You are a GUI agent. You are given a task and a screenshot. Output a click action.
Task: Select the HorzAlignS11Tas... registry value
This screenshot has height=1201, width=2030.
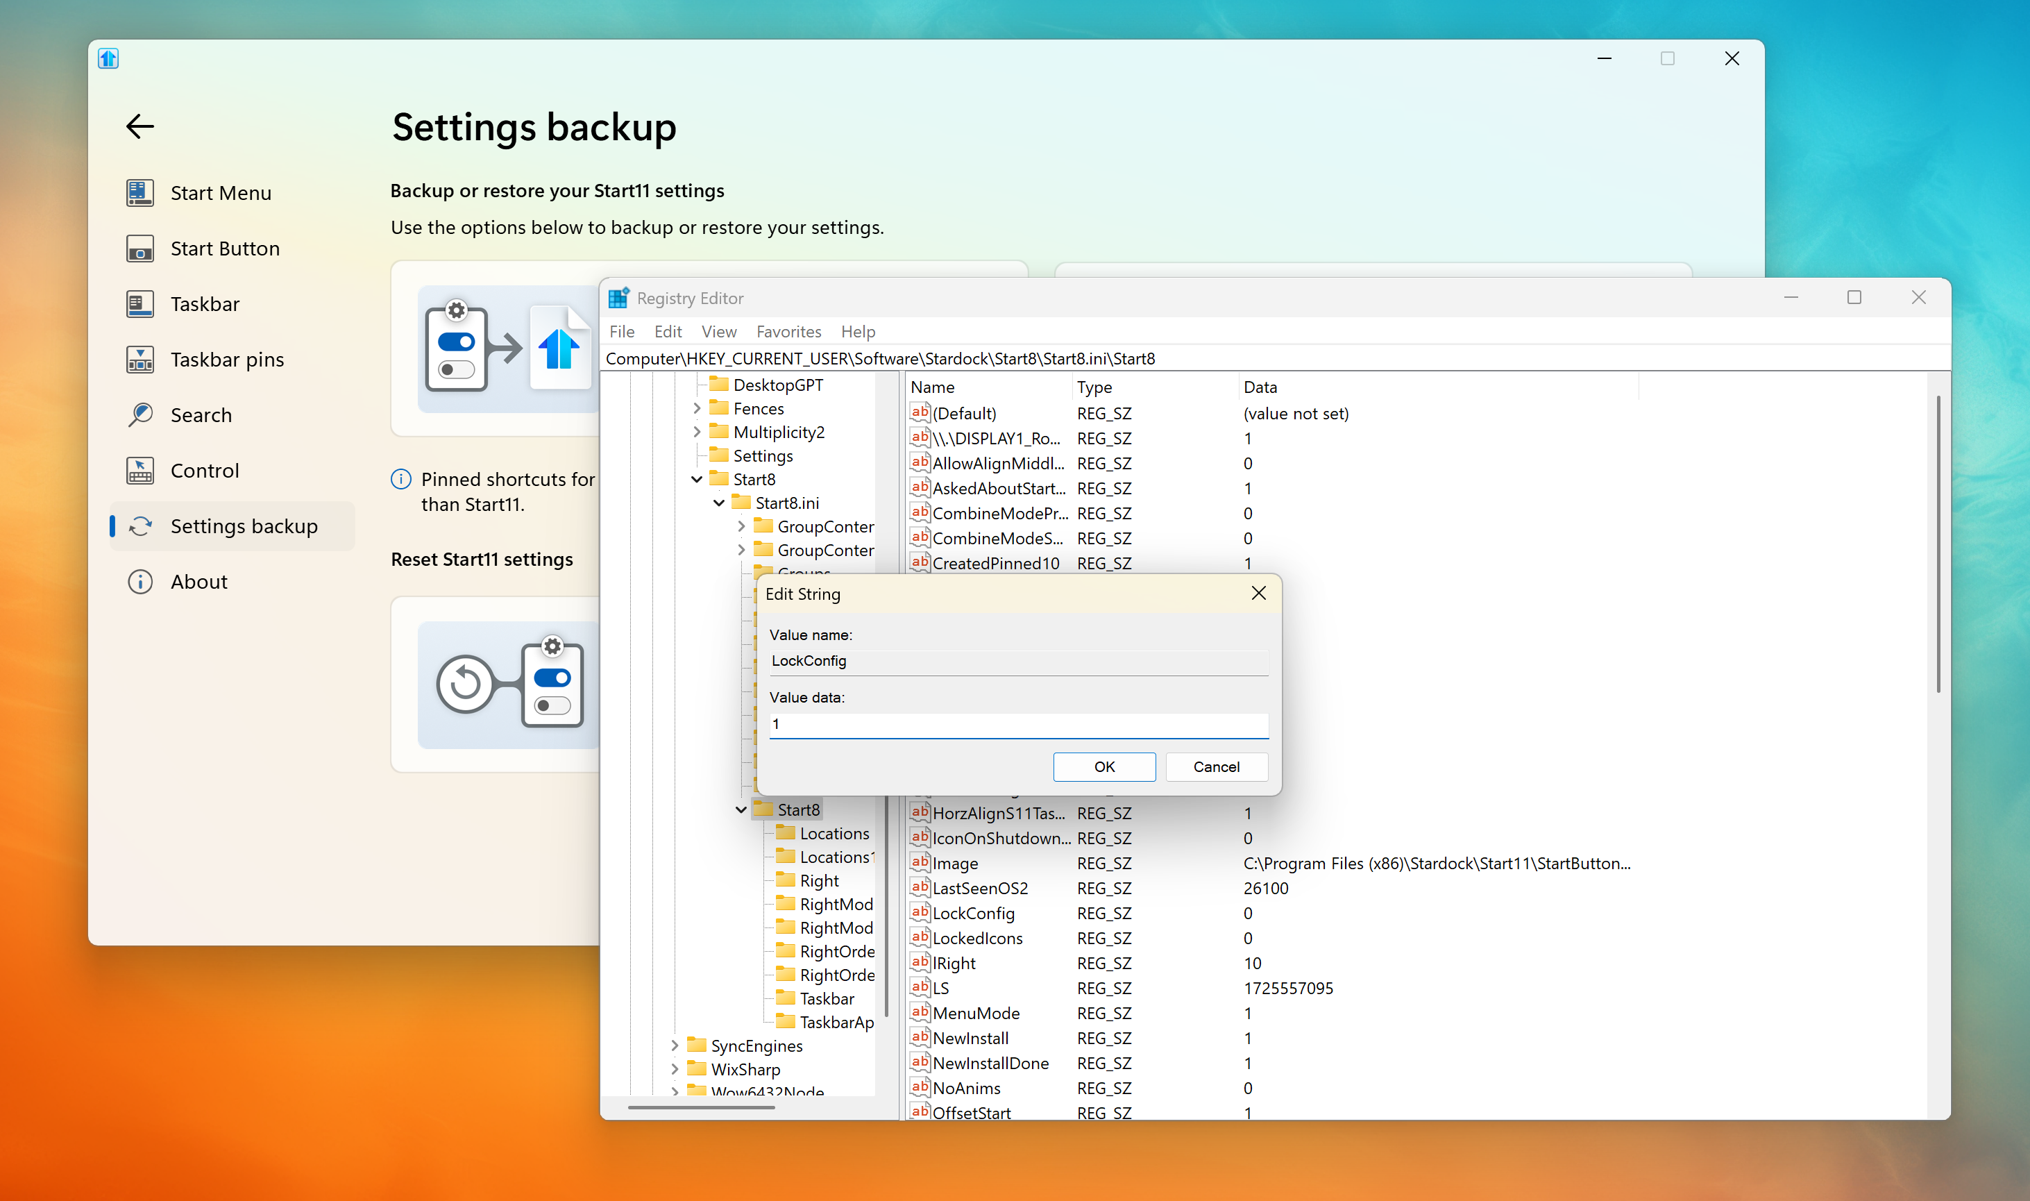pos(999,814)
